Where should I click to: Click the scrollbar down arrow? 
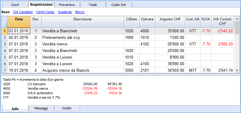point(236,71)
